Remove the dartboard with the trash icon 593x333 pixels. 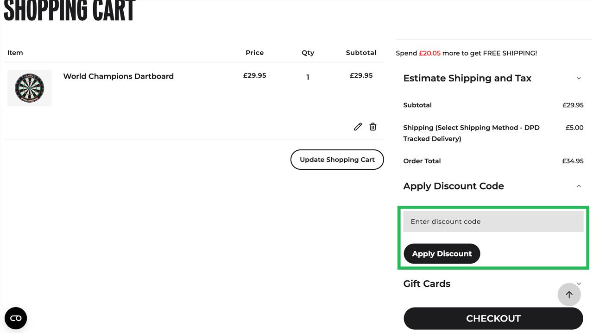(x=373, y=127)
